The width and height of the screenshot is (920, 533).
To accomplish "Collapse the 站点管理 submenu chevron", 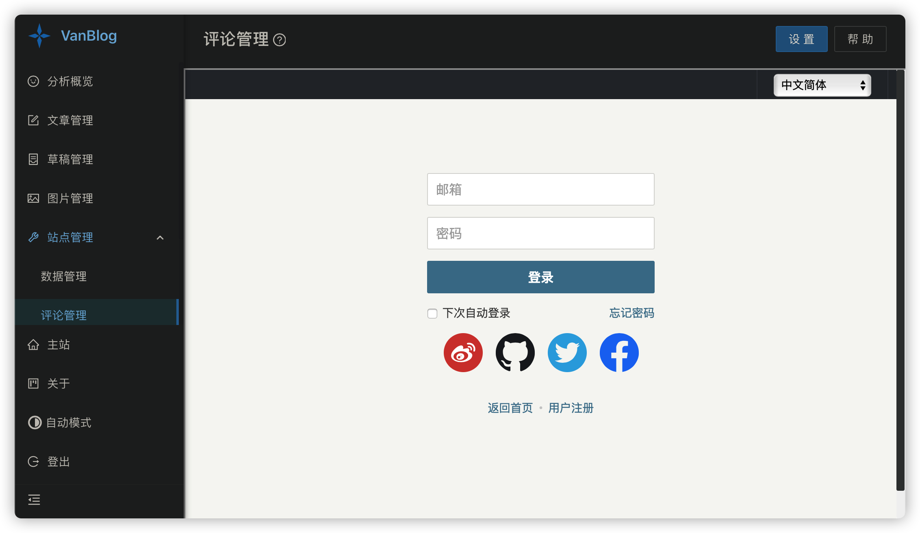I will (160, 238).
